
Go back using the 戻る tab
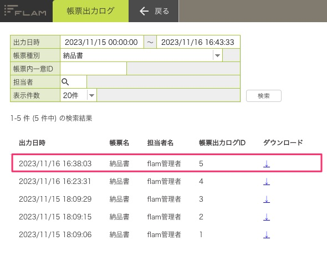[x=154, y=11]
